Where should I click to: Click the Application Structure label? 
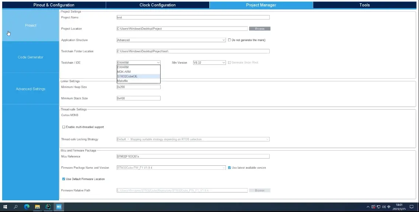(x=74, y=40)
